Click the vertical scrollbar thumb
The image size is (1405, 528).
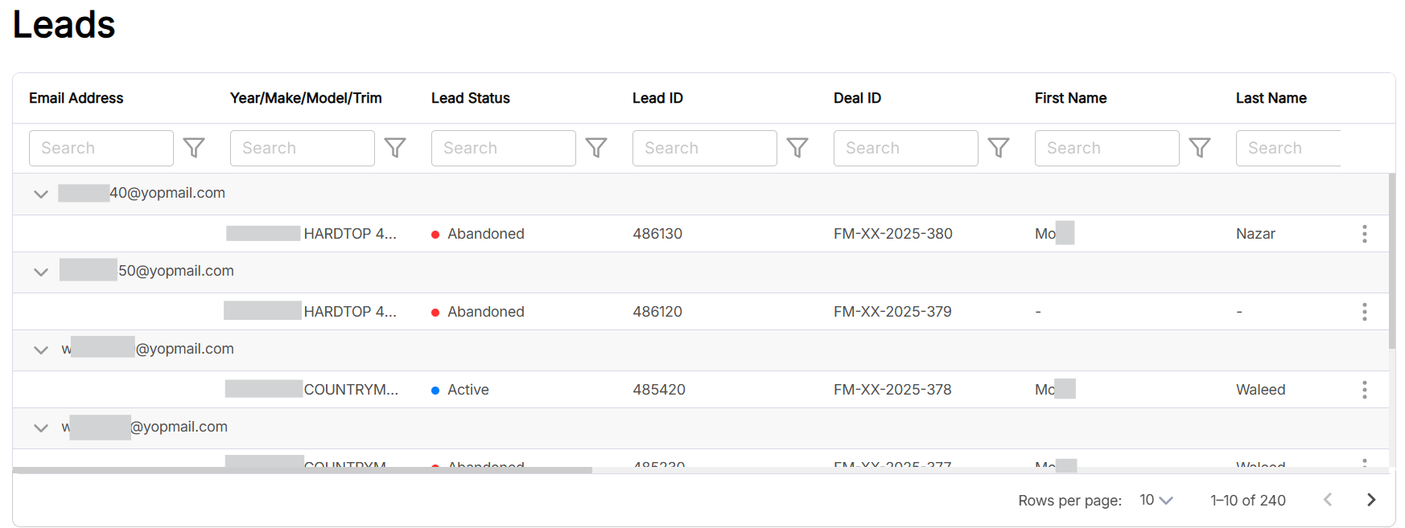pos(1391,261)
